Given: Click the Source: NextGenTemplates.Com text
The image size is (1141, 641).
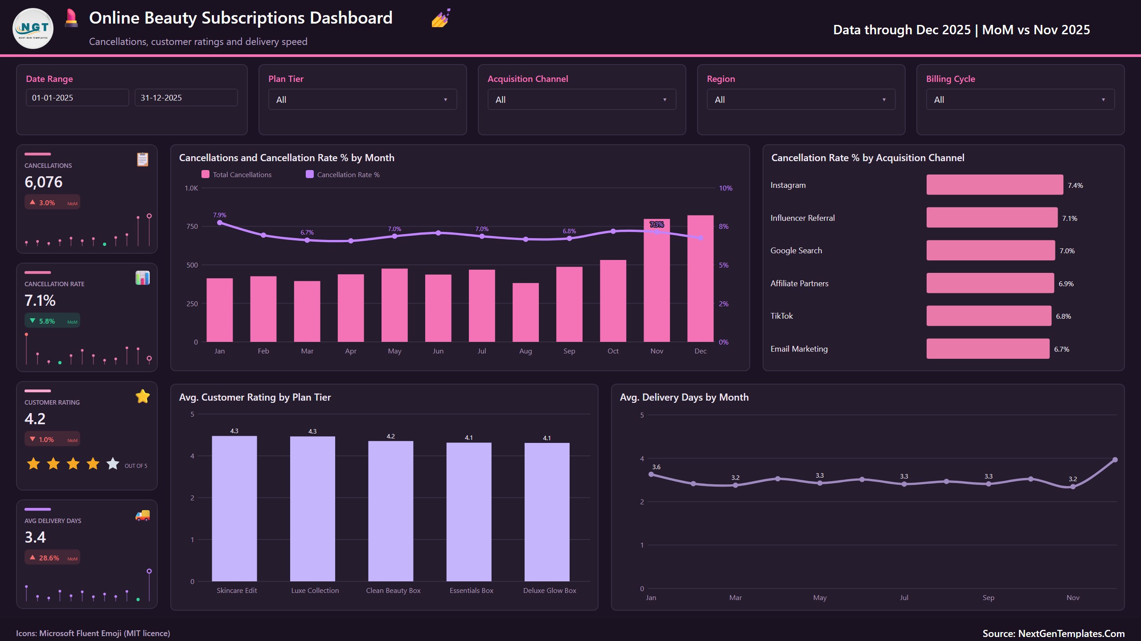Looking at the screenshot, I should point(1054,633).
